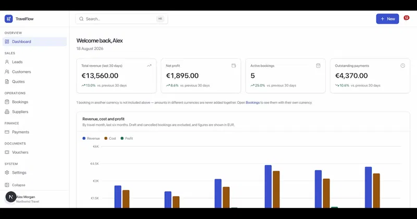Click the plus icon in New button
Screen dimensions: 417x219
(x=383, y=19)
